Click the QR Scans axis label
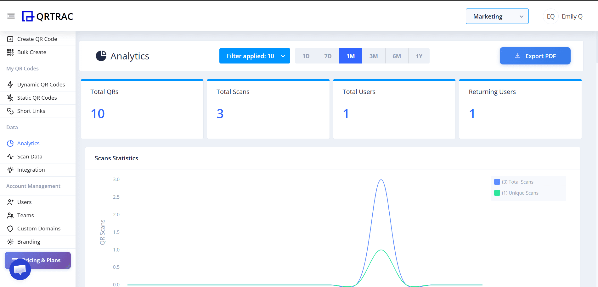 point(103,232)
